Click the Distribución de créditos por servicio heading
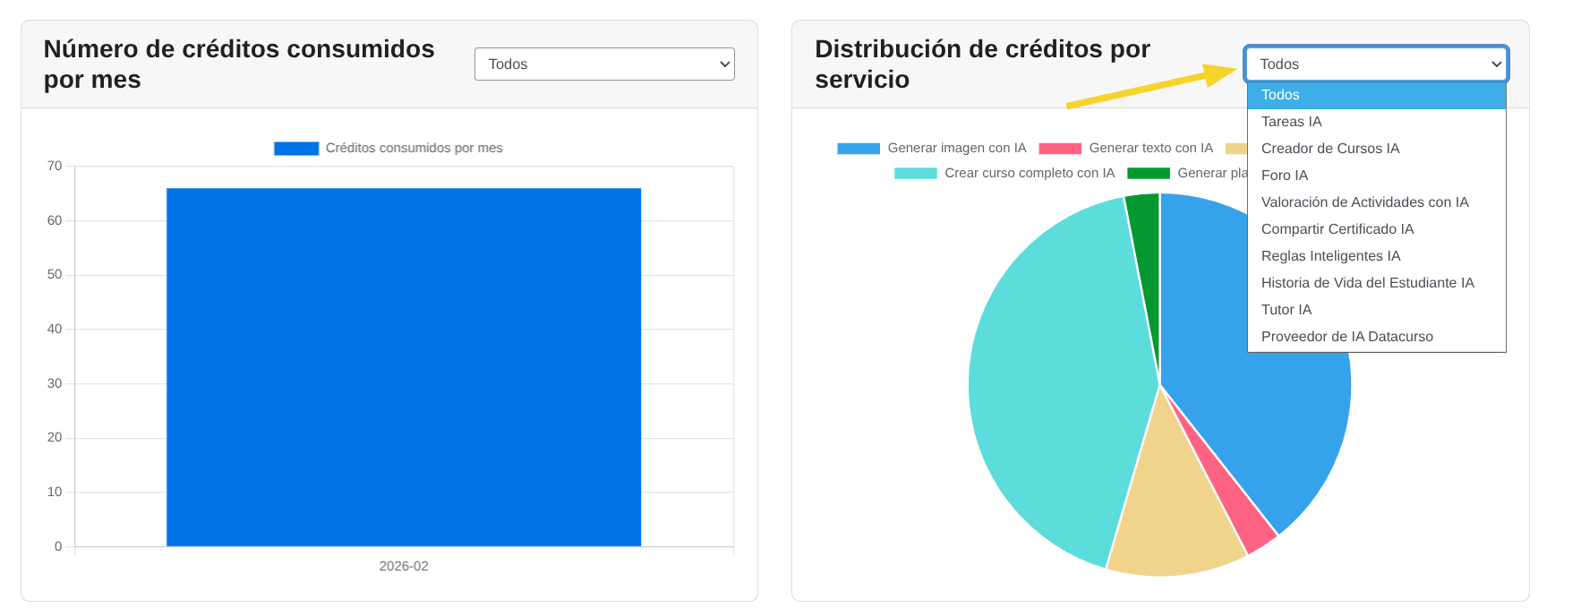 click(982, 64)
